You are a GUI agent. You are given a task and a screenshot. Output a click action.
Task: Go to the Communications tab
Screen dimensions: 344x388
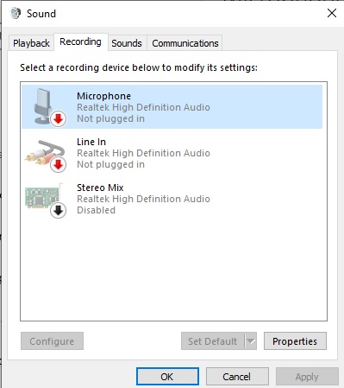pyautogui.click(x=185, y=43)
